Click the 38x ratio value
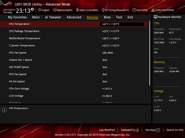The height and width of the screenshot is (138, 185). point(156,52)
